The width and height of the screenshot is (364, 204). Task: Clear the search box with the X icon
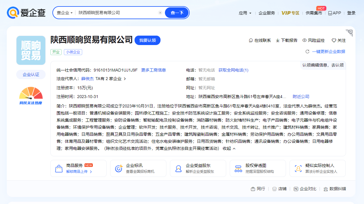(160, 13)
